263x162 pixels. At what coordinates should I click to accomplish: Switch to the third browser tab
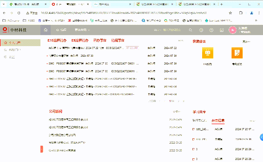pyautogui.click(x=112, y=4)
